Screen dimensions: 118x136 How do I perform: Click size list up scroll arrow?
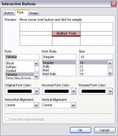pos(110,63)
